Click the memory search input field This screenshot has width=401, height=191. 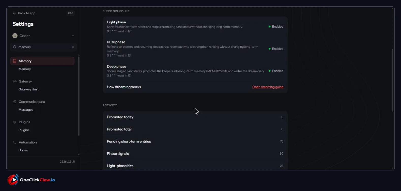pos(43,47)
